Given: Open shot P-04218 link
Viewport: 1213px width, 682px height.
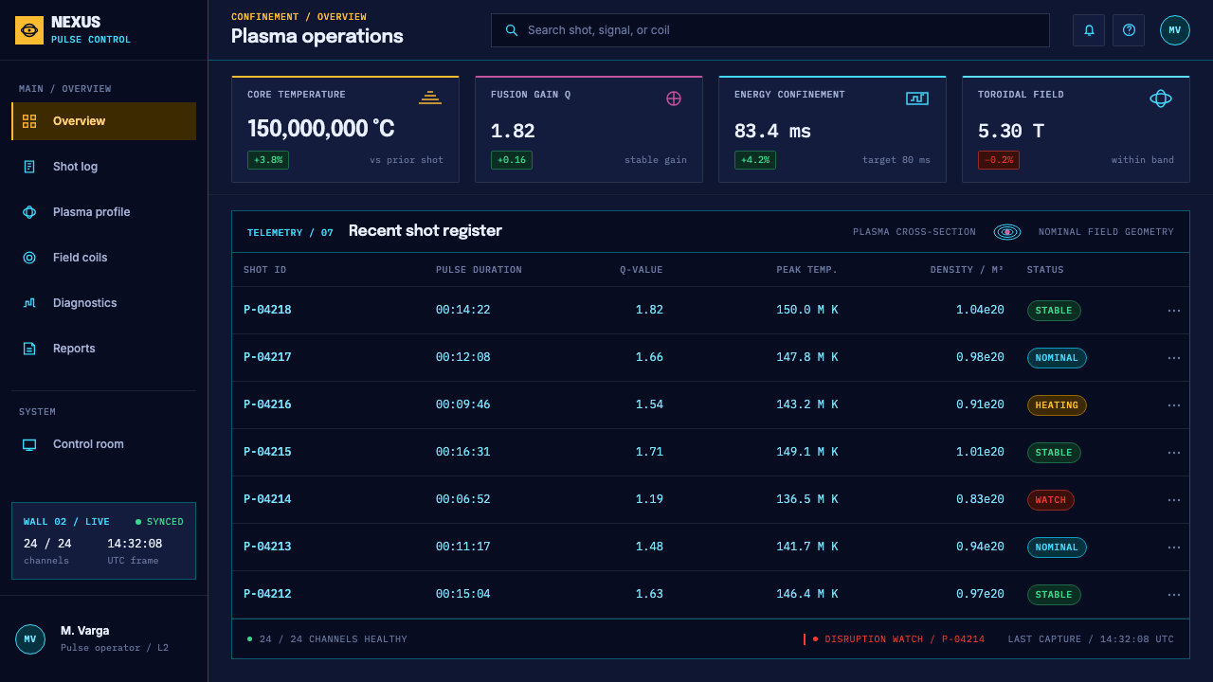Looking at the screenshot, I should tap(267, 310).
